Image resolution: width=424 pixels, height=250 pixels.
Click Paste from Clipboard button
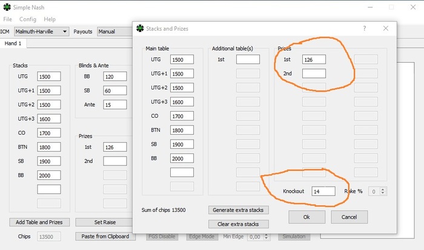(105, 237)
